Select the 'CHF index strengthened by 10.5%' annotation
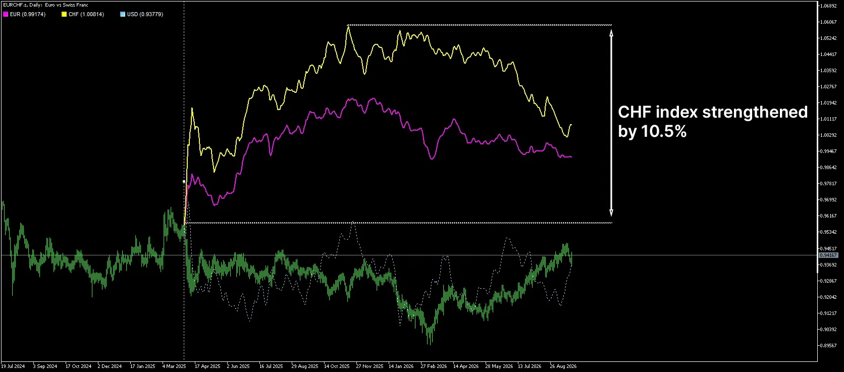 coord(713,122)
